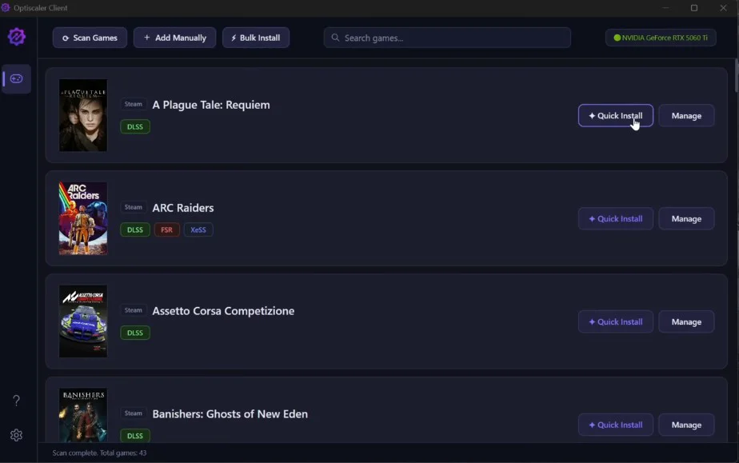Manage Banishers: Ghosts of New Eden
739x463 pixels.
(x=686, y=425)
